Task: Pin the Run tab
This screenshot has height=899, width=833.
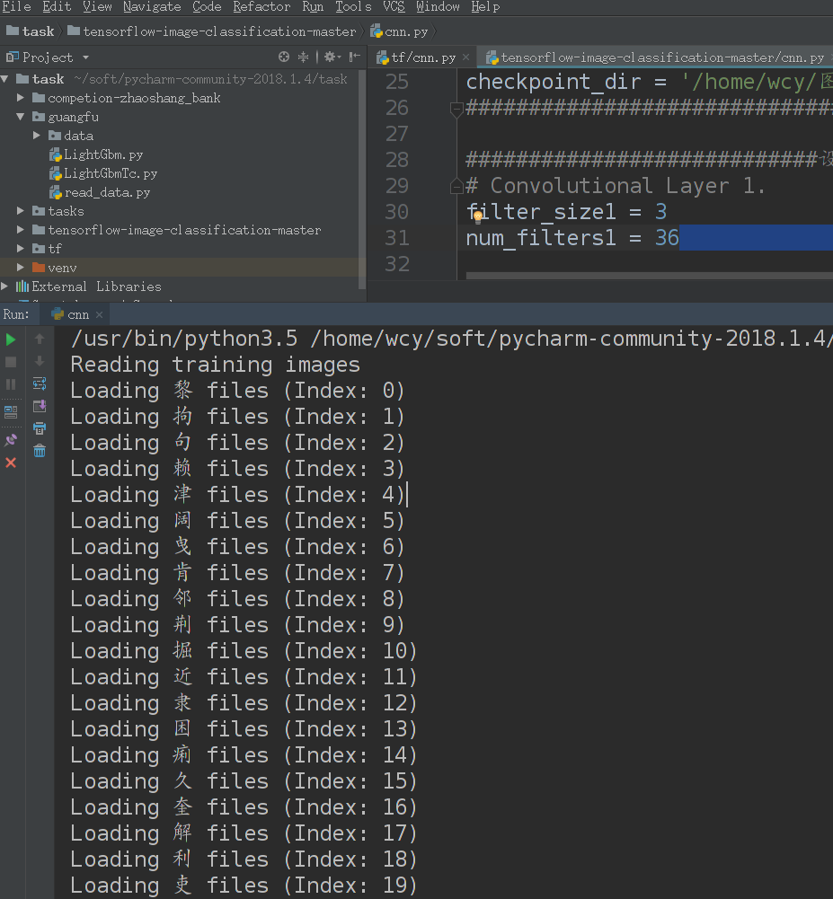Action: click(11, 440)
